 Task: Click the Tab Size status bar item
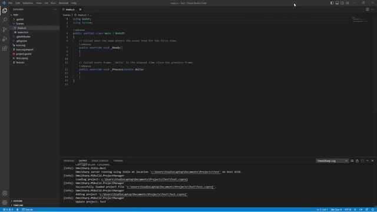click(x=336, y=210)
